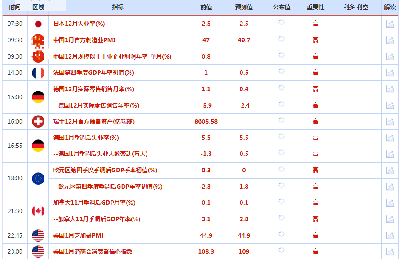Open 欧元区第四季度季调后GDP季率初值 link
404x259 pixels.
click(105, 170)
